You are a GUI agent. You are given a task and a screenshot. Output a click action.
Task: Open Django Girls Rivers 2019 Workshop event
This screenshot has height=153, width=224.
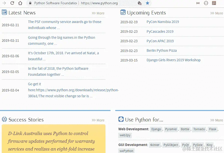(173, 60)
